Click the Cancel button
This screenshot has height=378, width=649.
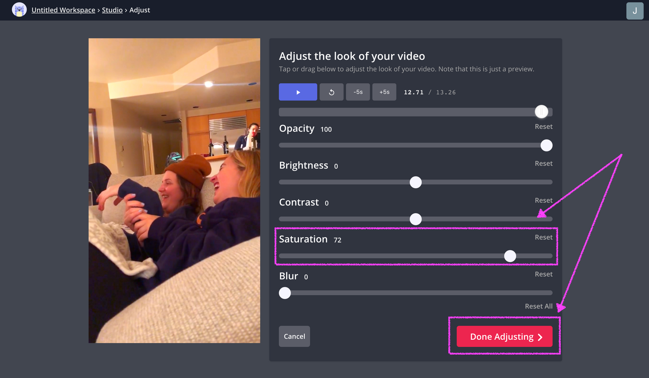pyautogui.click(x=294, y=336)
